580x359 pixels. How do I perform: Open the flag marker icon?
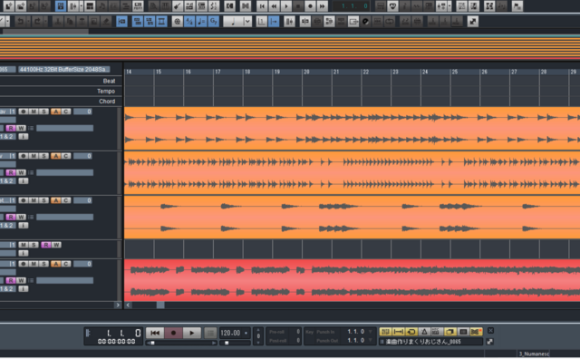tap(517, 6)
